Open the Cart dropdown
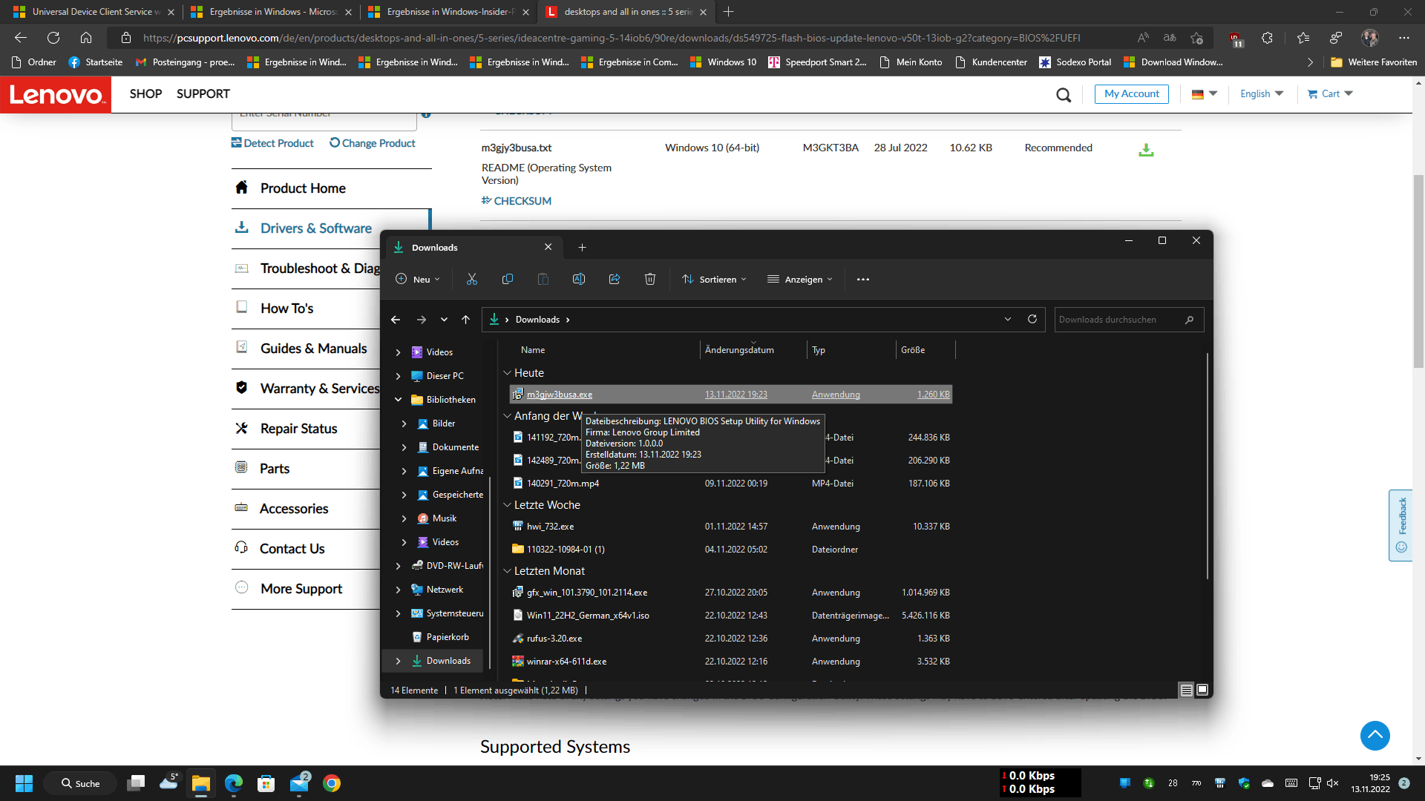 click(1330, 93)
